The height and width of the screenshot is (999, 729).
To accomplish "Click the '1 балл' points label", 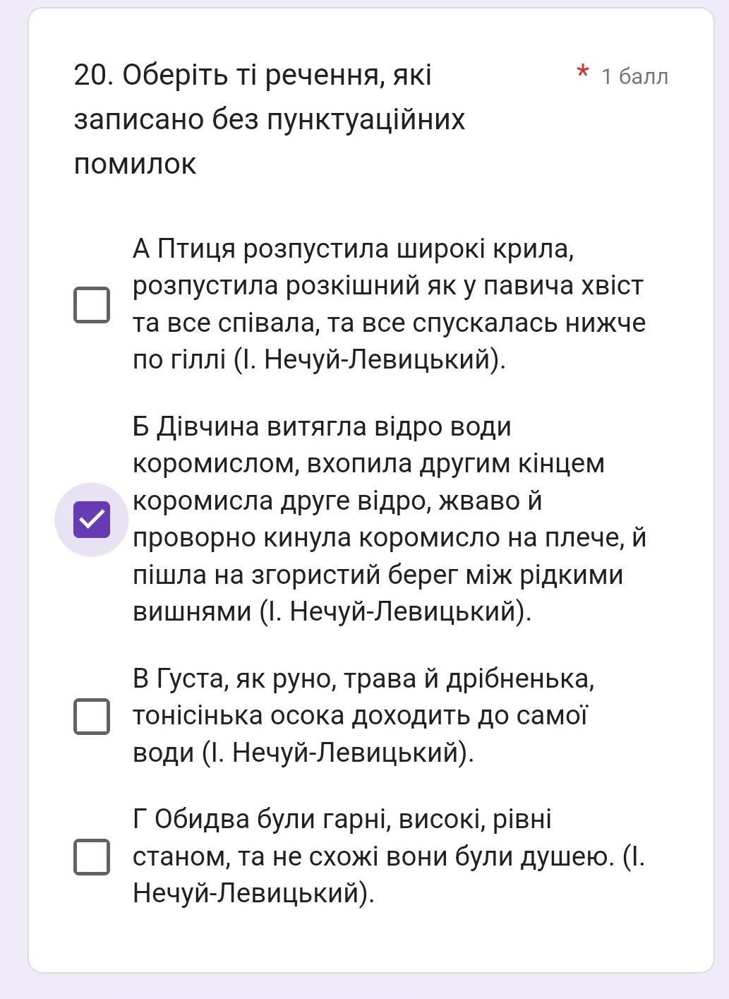I will [634, 76].
